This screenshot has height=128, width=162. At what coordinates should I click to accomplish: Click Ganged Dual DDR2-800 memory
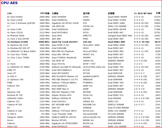coord(120,36)
